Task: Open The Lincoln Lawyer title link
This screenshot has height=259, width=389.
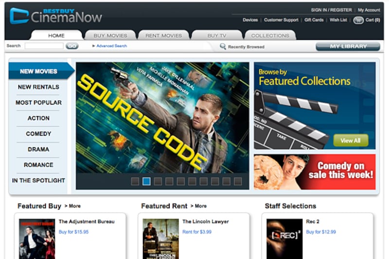Action: coord(206,222)
